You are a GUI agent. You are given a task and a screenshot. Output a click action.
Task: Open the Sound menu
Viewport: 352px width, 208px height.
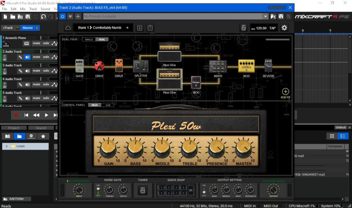[x=45, y=9]
